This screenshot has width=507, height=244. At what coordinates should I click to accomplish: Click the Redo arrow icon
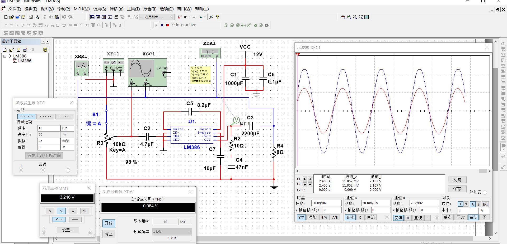tap(70, 17)
